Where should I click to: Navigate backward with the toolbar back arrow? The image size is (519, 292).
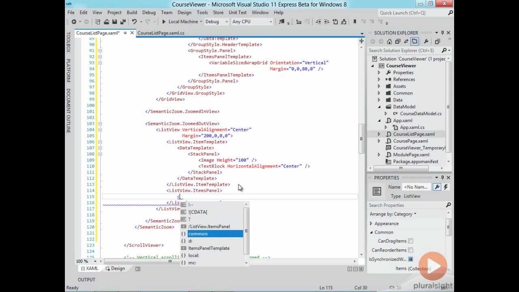pyautogui.click(x=74, y=21)
